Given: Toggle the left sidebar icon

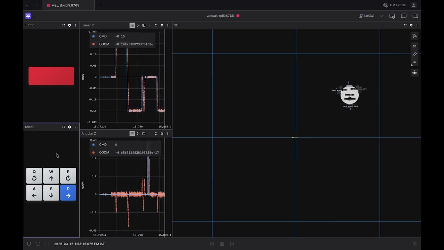Looking at the screenshot, I should coord(404,16).
